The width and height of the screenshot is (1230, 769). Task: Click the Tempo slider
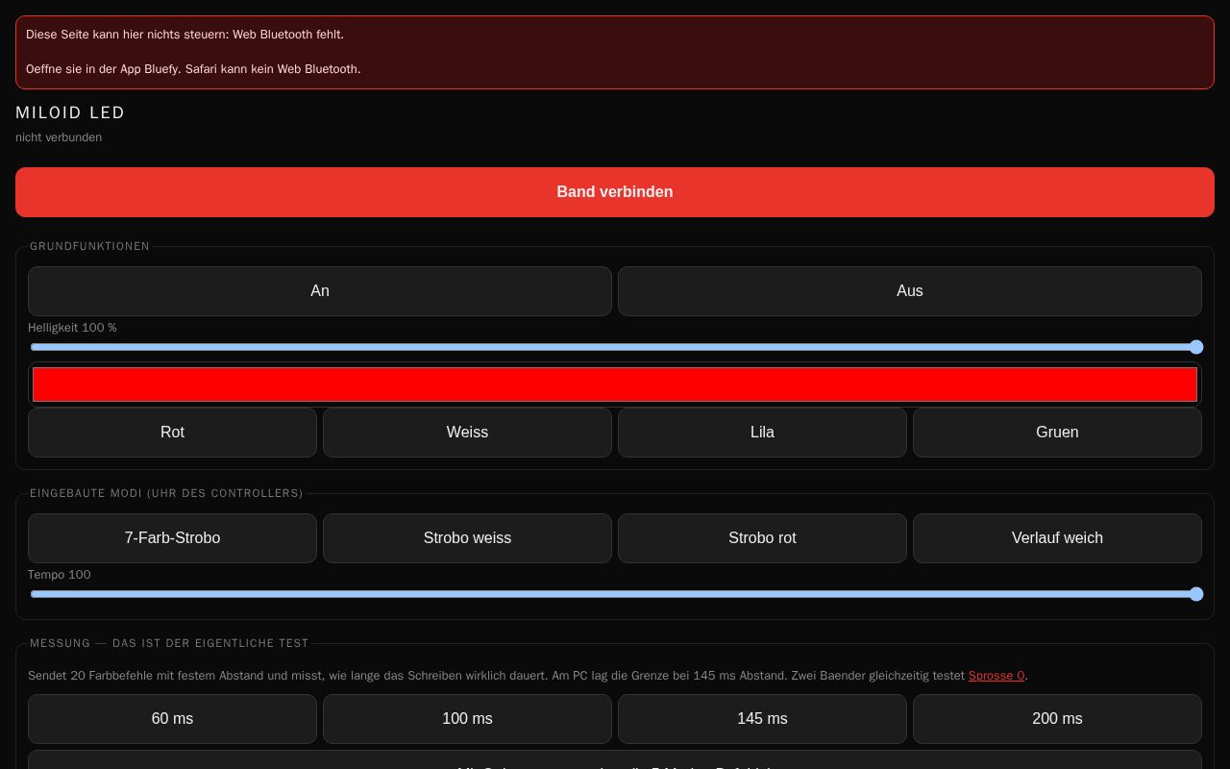[x=616, y=594]
